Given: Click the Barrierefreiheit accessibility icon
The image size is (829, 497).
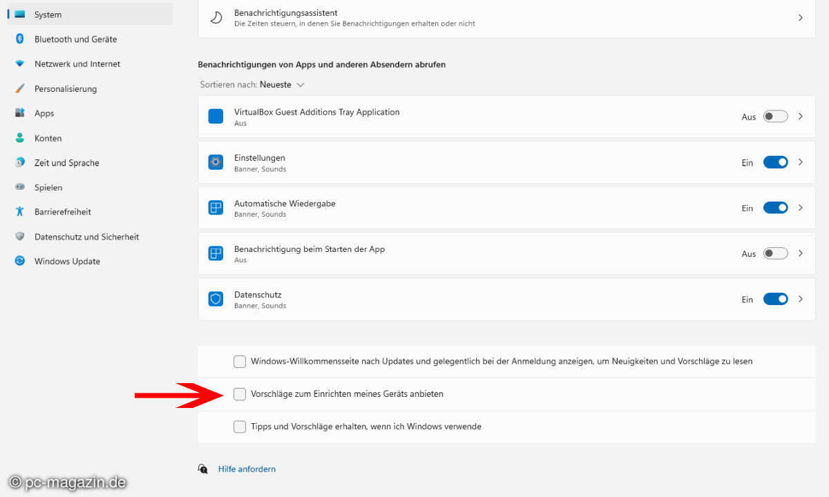Looking at the screenshot, I should coord(20,212).
